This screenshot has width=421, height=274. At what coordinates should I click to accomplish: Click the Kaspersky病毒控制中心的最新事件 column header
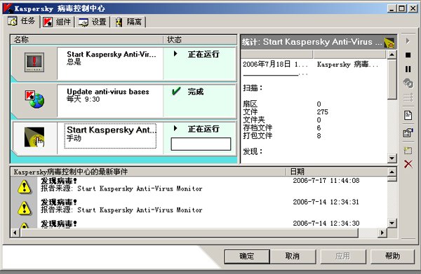149,172
